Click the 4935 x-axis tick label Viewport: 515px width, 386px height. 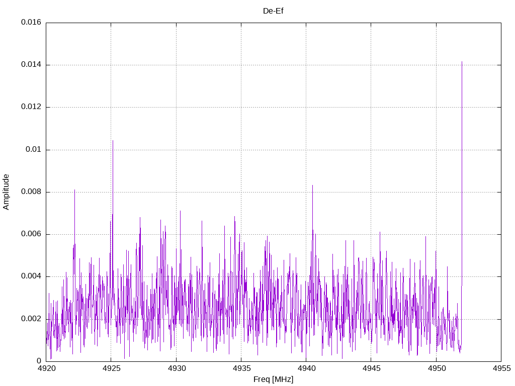coord(241,368)
